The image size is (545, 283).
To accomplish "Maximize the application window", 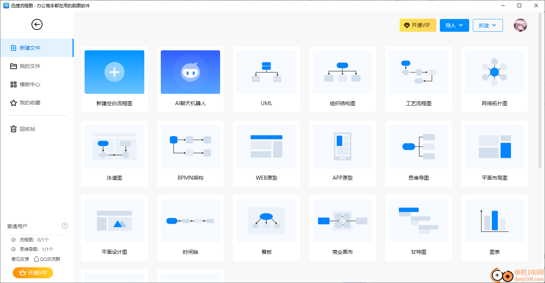I will pos(519,5).
